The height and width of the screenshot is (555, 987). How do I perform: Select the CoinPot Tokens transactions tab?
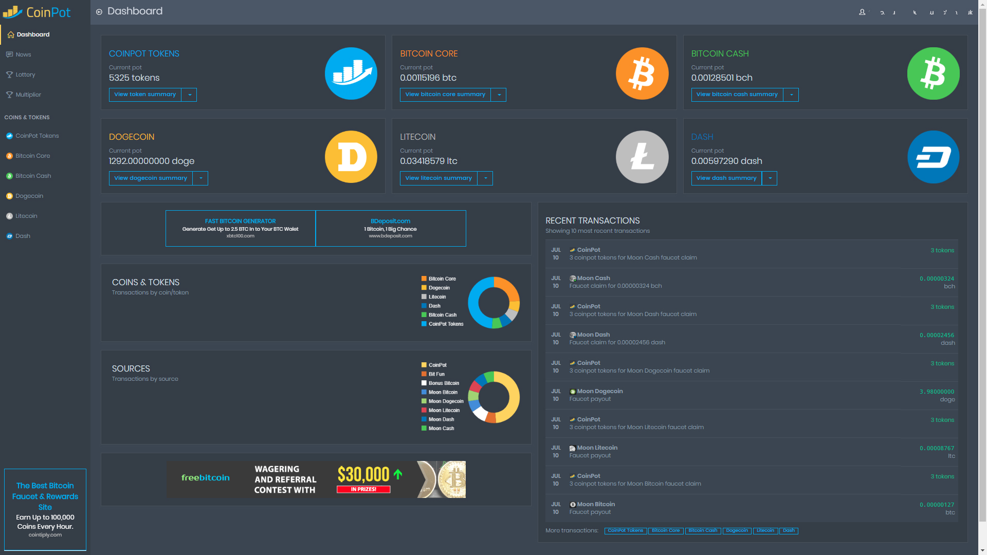[x=624, y=530]
